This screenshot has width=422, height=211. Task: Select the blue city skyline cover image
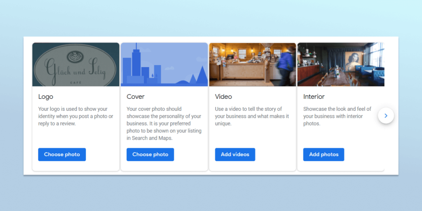[x=164, y=64]
